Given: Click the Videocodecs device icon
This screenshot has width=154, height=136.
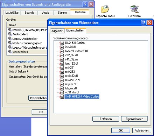Looking at the screenshot, I should 10,52.
